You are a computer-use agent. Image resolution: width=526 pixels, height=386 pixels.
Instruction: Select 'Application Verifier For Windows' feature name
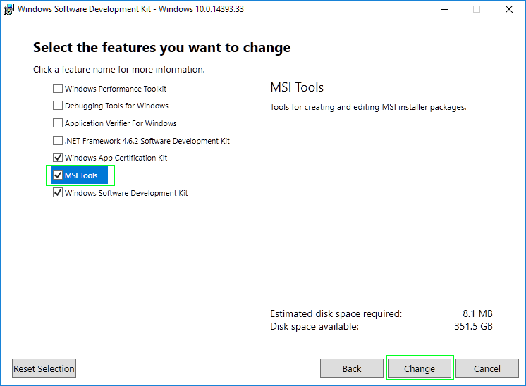pos(121,123)
